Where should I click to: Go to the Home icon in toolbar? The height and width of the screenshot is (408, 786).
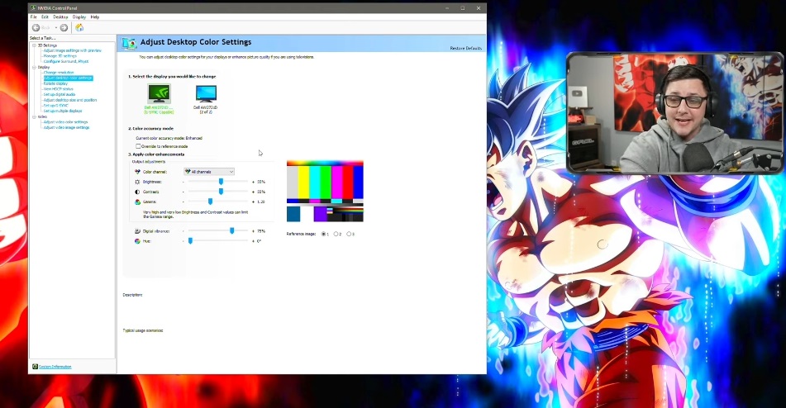click(79, 27)
